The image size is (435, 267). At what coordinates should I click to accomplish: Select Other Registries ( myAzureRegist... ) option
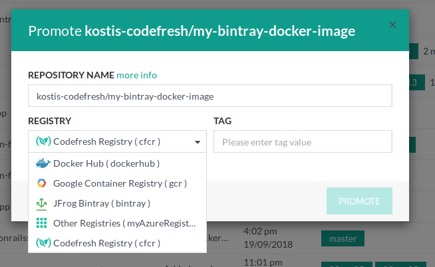point(124,223)
